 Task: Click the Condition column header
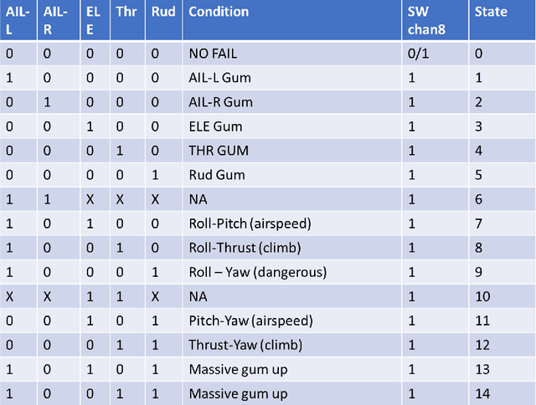pyautogui.click(x=218, y=12)
